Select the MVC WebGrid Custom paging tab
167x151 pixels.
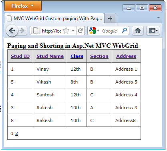[54, 18]
